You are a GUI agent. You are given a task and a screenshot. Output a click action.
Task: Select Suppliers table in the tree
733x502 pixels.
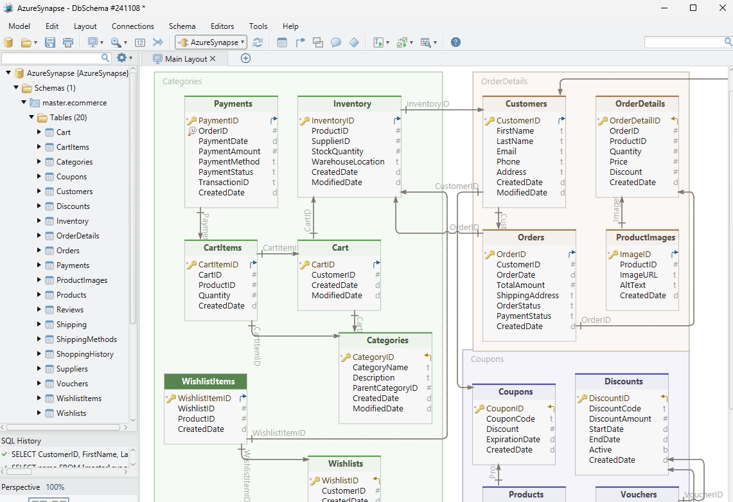point(72,369)
